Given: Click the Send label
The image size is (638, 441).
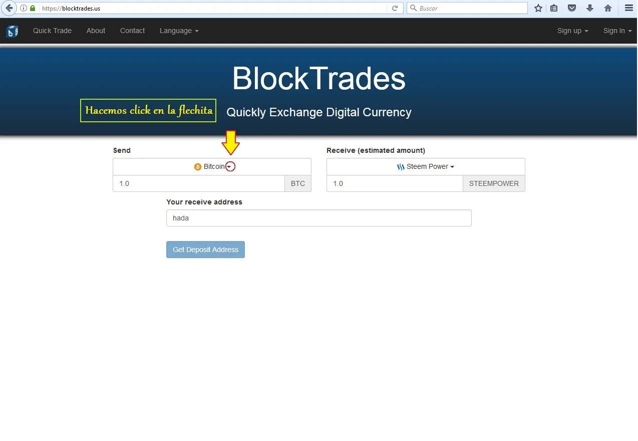Looking at the screenshot, I should pos(122,150).
